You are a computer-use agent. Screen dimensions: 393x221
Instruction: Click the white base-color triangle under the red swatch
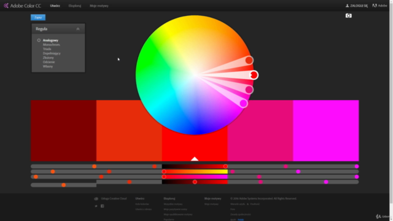pos(195,159)
